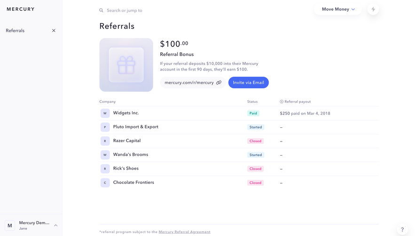The height and width of the screenshot is (236, 416).
Task: Click the lightning bolt icon button
Action: pyautogui.click(x=373, y=9)
